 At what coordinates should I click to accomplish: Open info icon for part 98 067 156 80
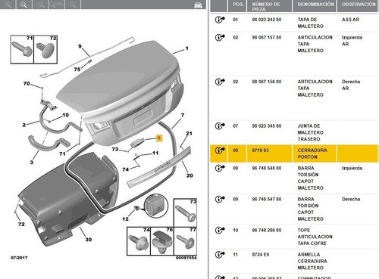coord(220,82)
